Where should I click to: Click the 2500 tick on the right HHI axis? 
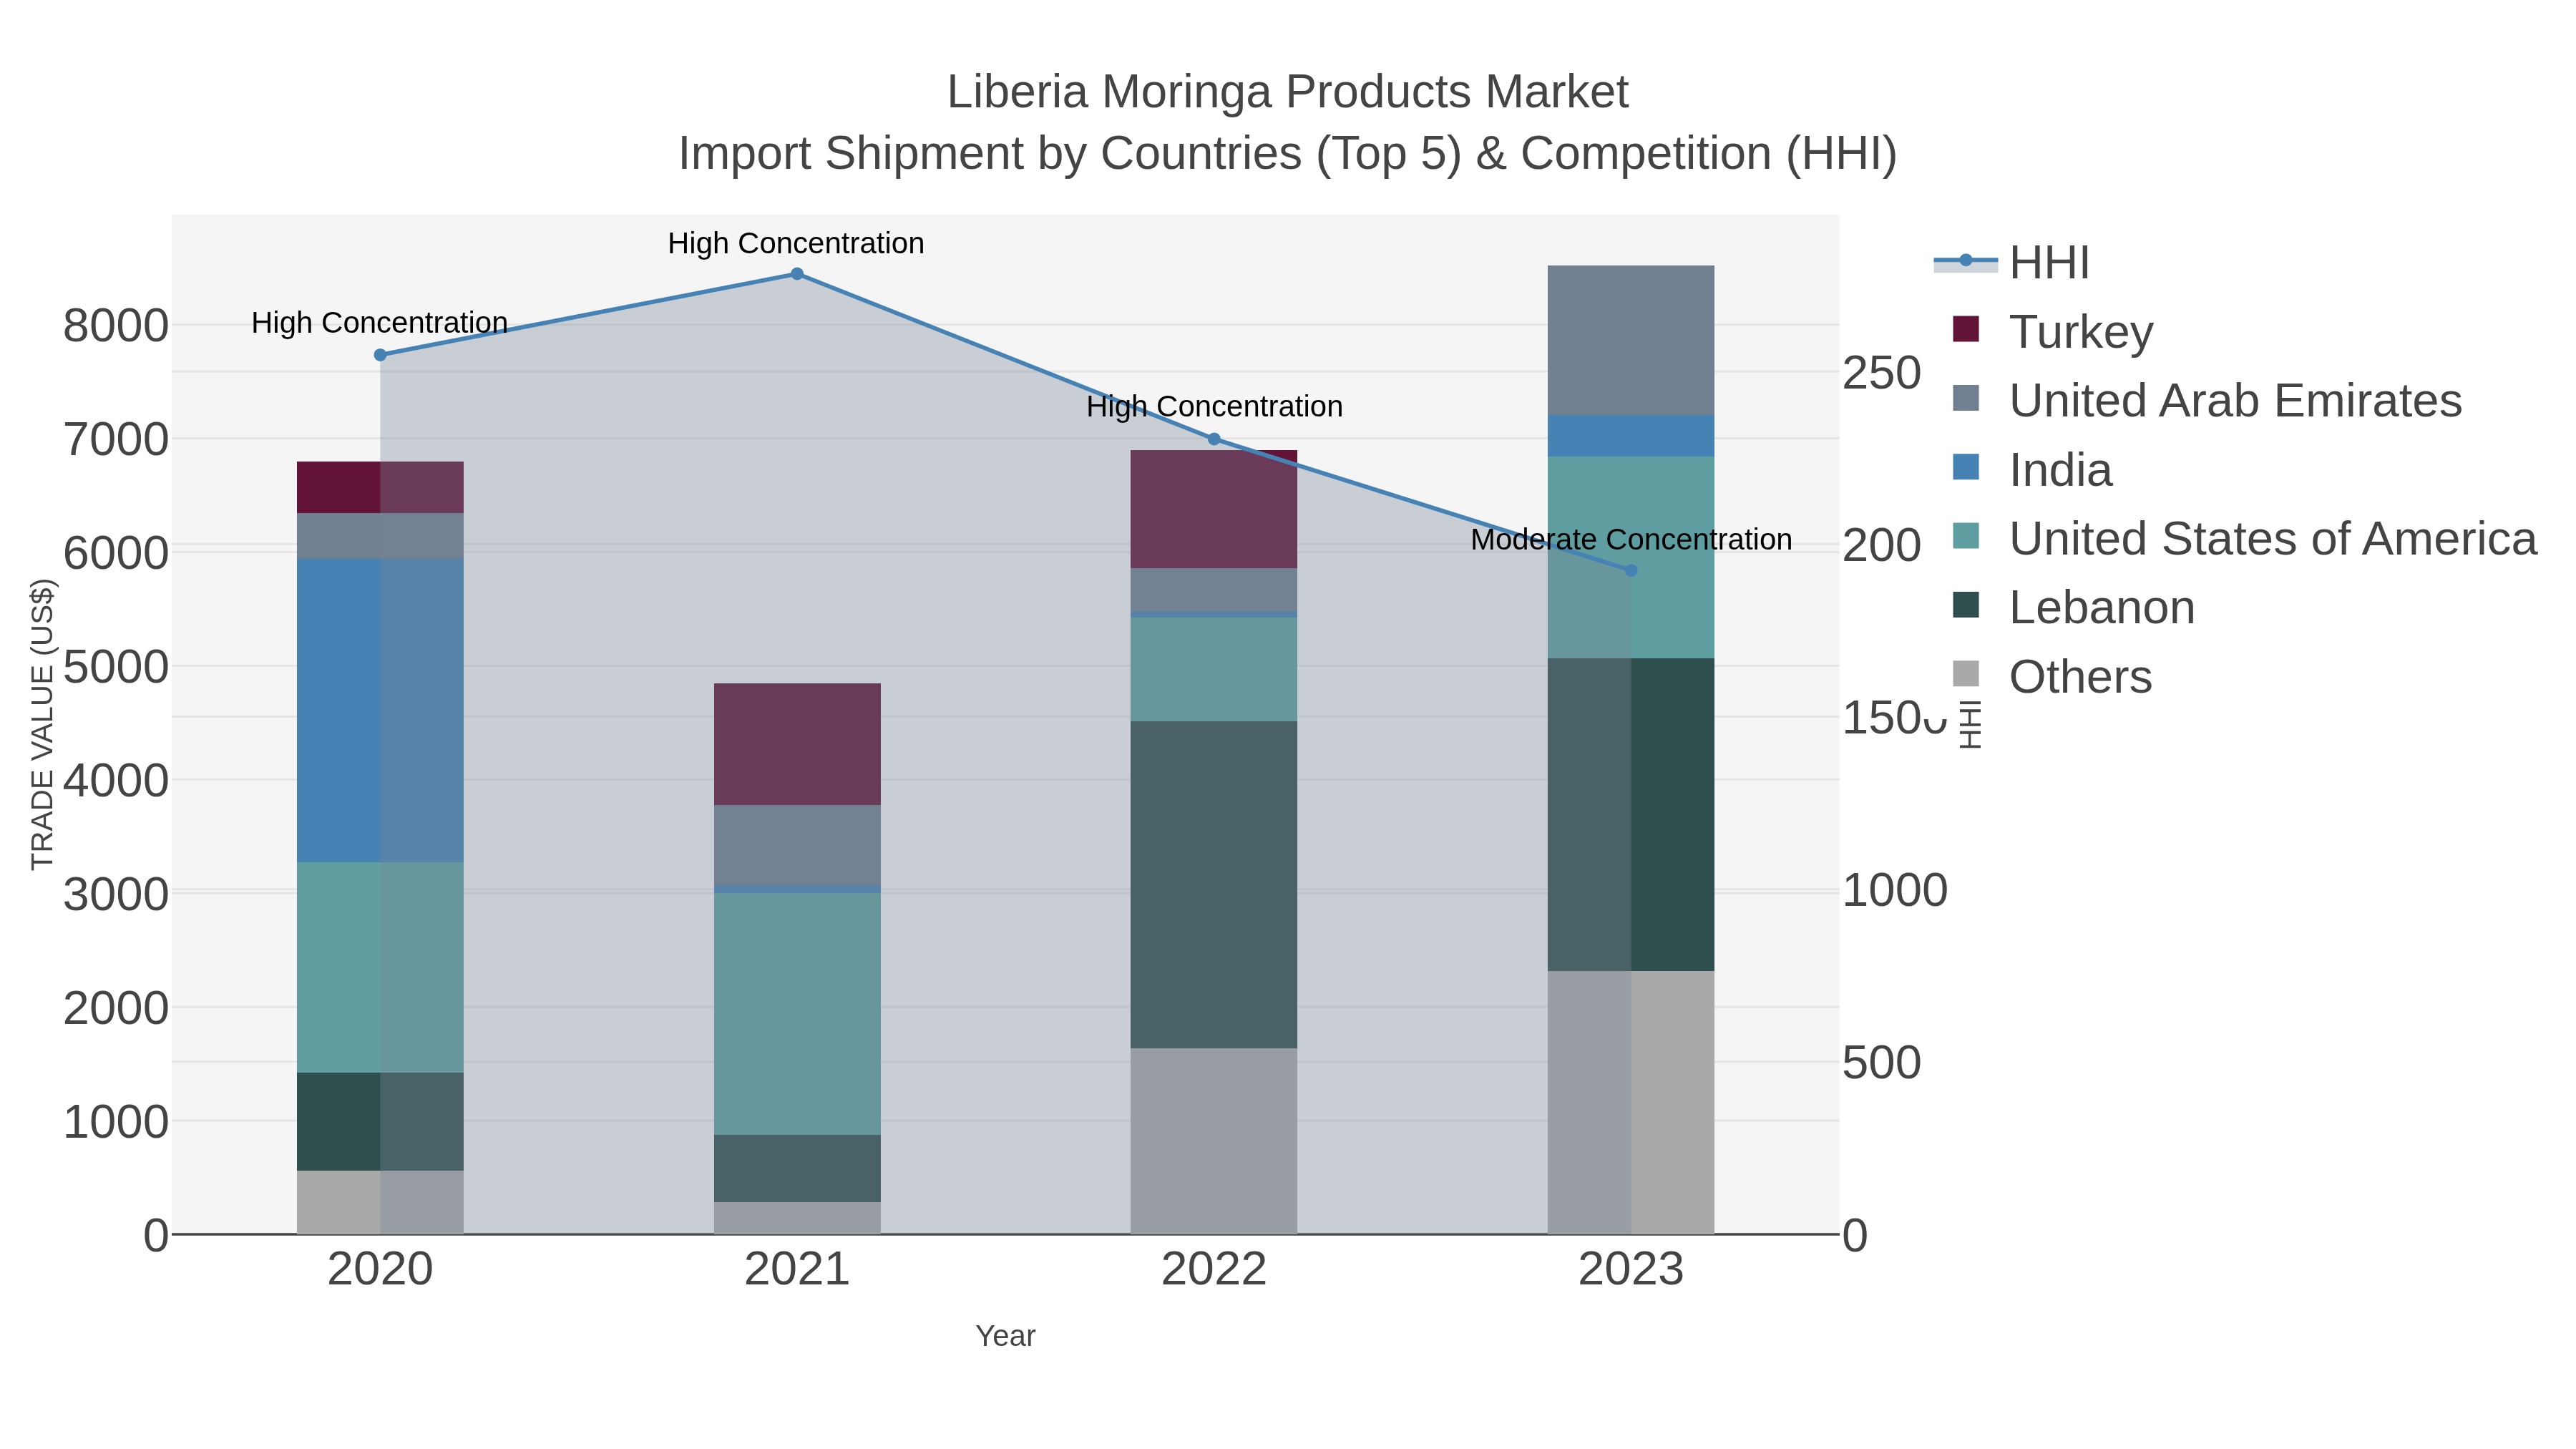1882,373
